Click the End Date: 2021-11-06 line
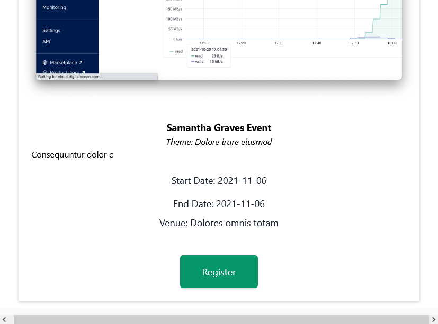The width and height of the screenshot is (438, 324). click(x=219, y=204)
